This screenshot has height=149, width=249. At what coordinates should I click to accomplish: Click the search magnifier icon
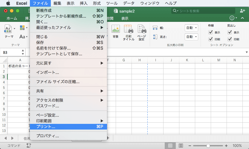point(175,11)
